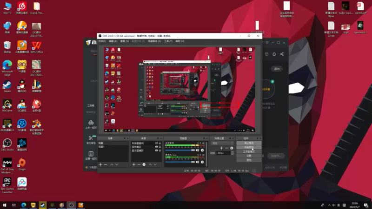
Task: Adjust the desktop audio volume slider
Action: click(x=180, y=150)
